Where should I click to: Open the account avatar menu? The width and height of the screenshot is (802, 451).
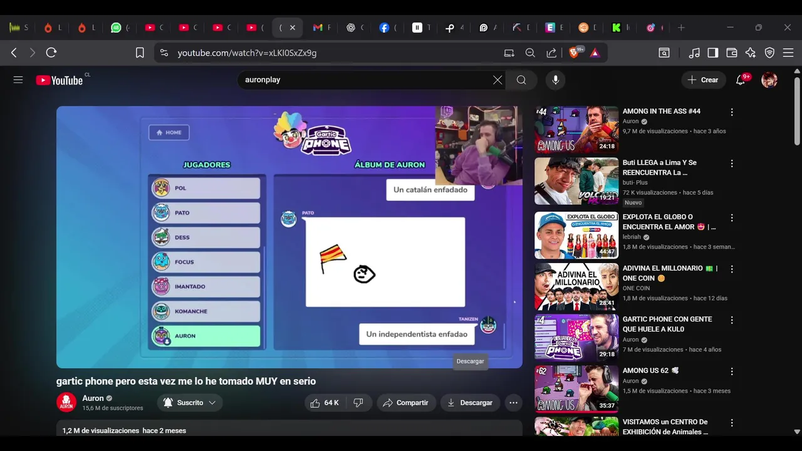(769, 80)
